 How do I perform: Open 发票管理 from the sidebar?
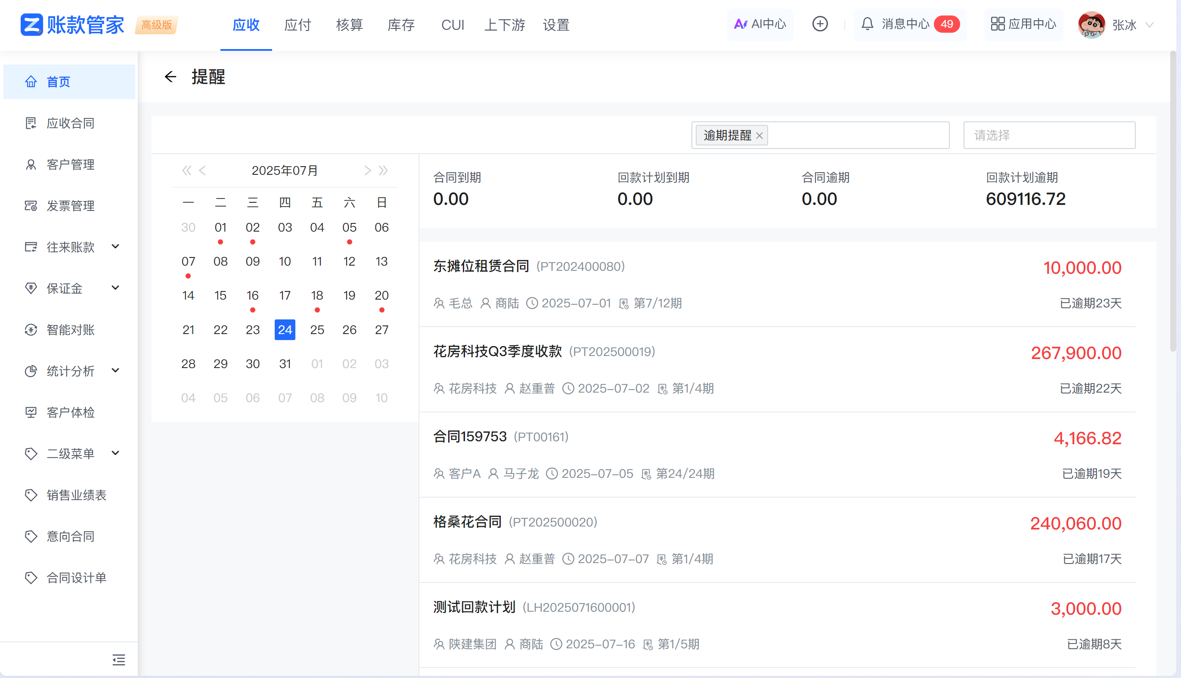point(70,205)
